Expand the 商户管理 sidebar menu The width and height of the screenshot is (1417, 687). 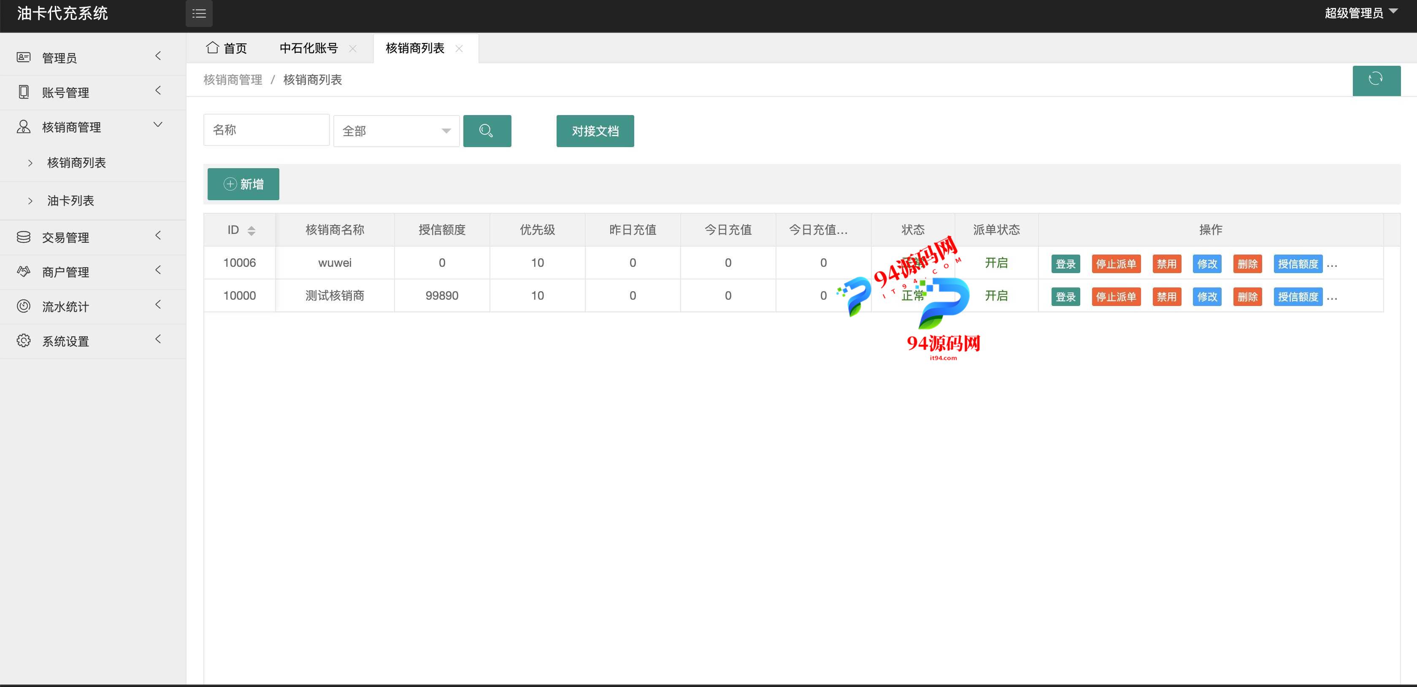[158, 270]
